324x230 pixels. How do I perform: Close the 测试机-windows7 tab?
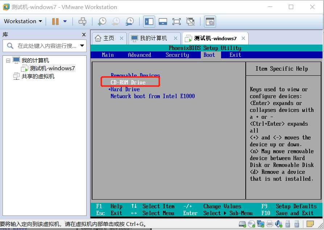[x=244, y=38]
